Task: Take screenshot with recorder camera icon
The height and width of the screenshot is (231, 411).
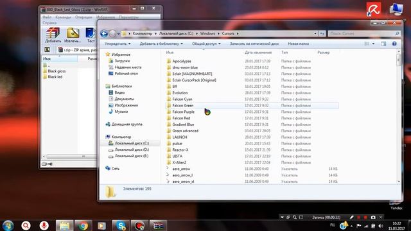Action: pos(373,217)
